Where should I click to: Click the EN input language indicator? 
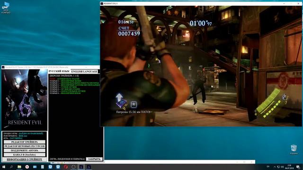(x=268, y=167)
